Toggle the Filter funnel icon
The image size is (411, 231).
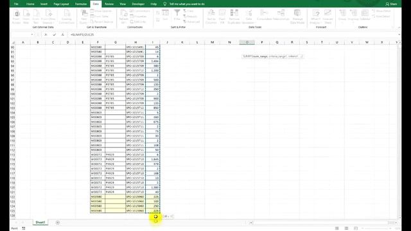pyautogui.click(x=177, y=15)
